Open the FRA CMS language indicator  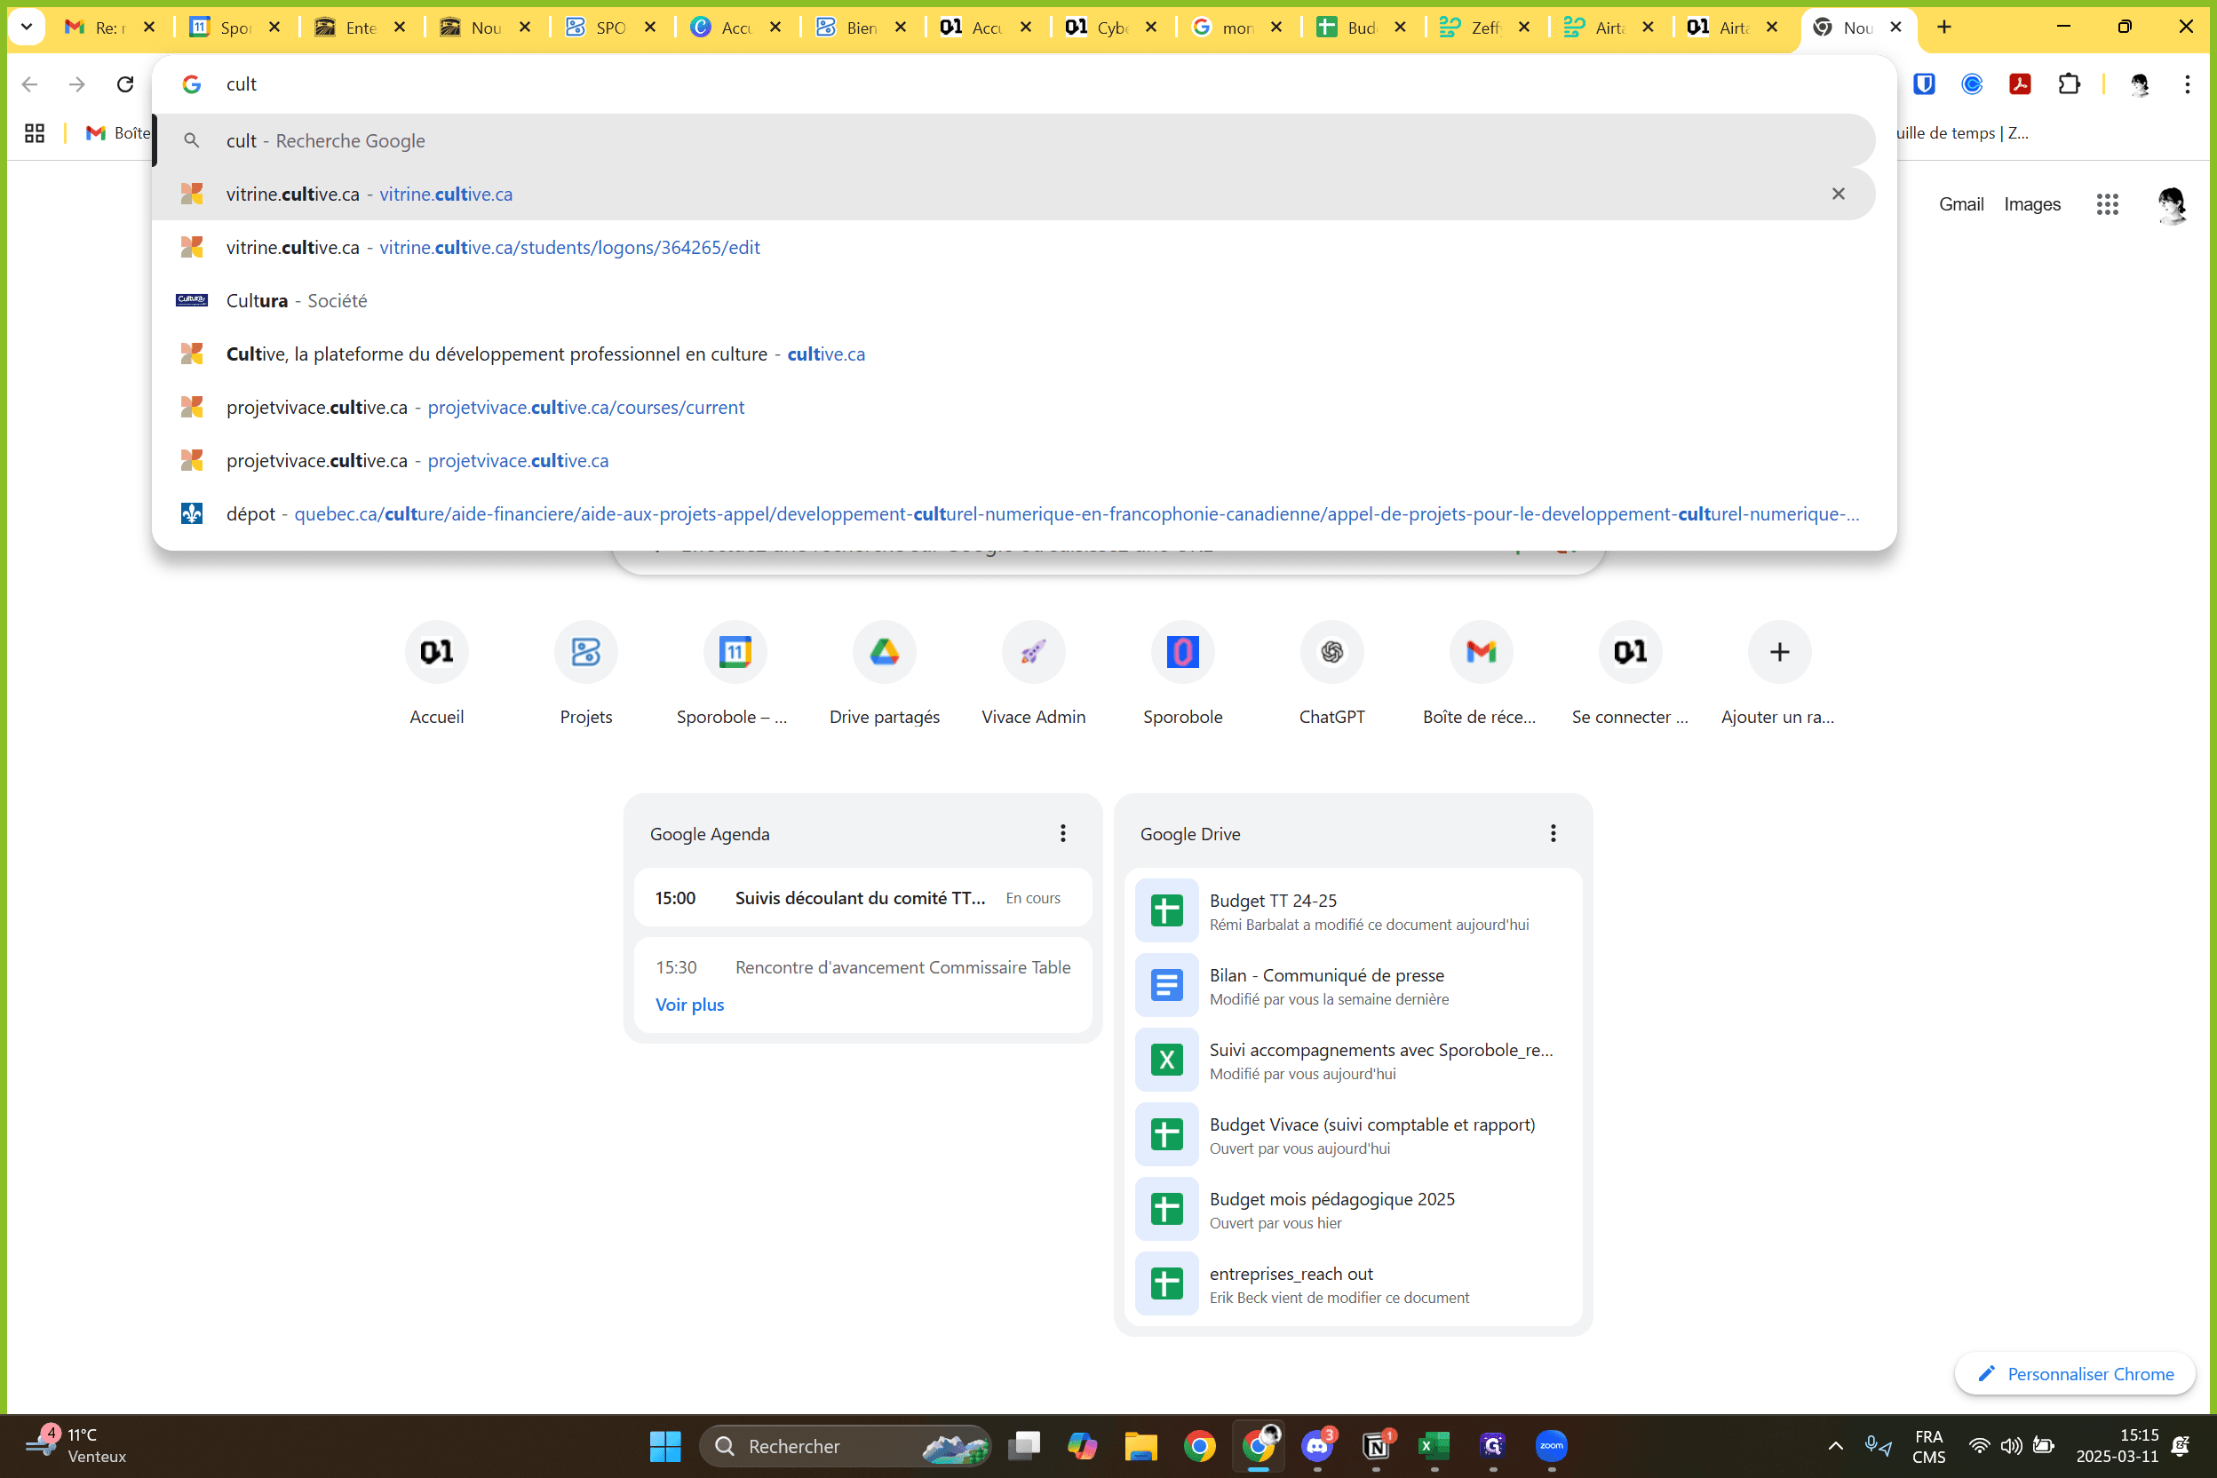tap(1927, 1445)
